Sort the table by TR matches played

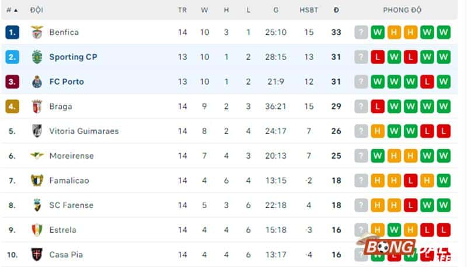pos(183,10)
